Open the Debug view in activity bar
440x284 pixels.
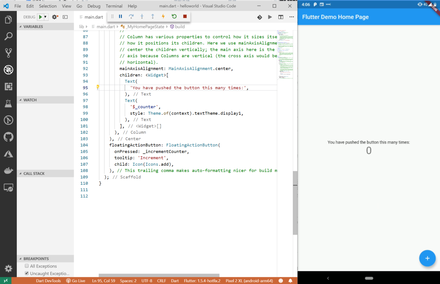click(8, 70)
